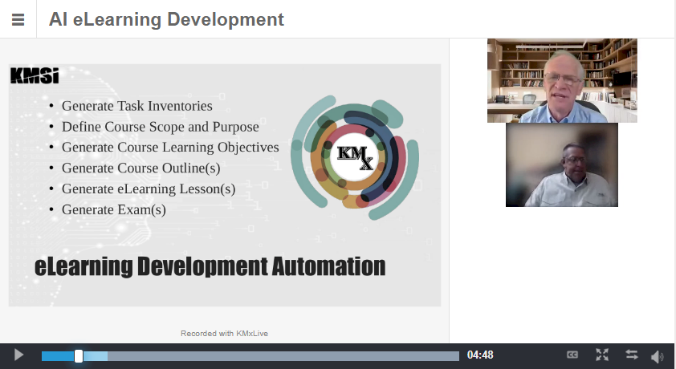The height and width of the screenshot is (369, 676).
Task: Play the video
Action: click(18, 355)
